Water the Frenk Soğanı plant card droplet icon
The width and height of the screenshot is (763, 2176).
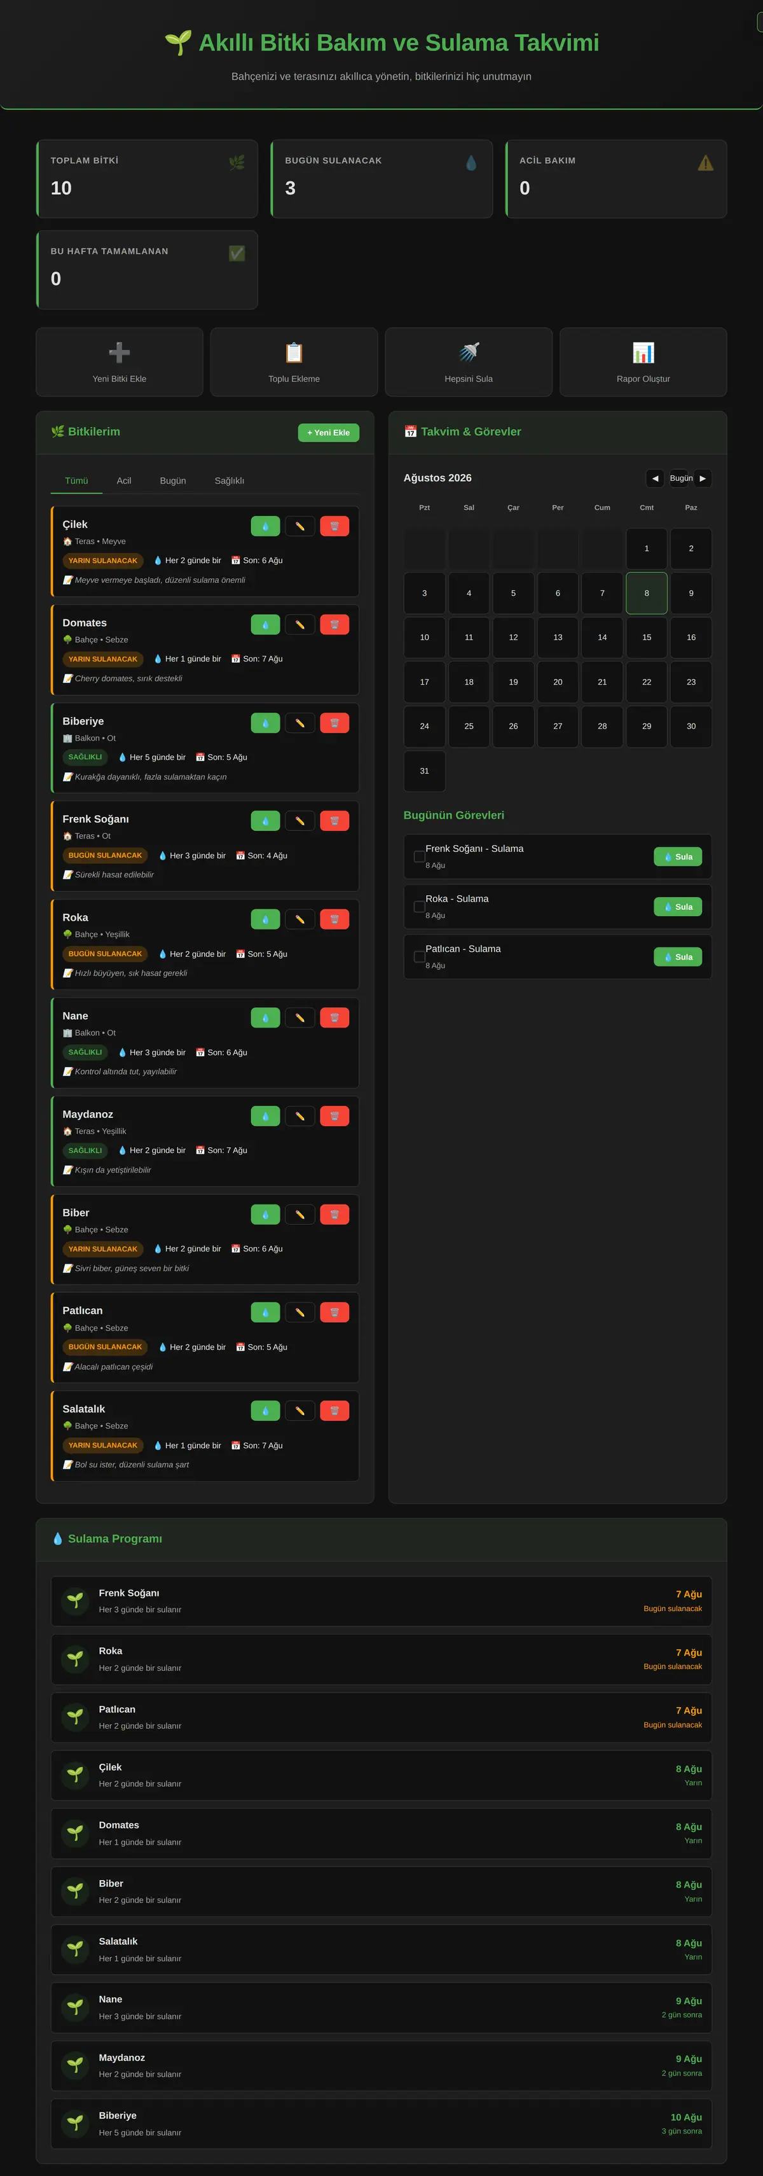[x=265, y=821]
